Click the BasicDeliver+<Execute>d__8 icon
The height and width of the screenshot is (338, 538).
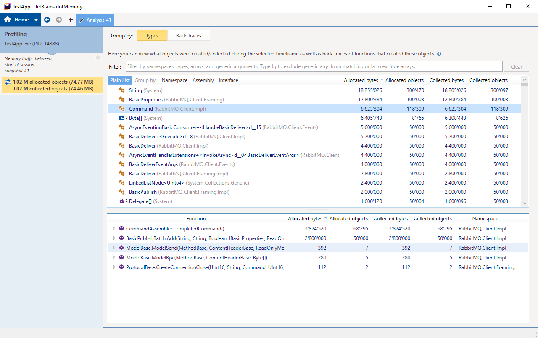[122, 137]
